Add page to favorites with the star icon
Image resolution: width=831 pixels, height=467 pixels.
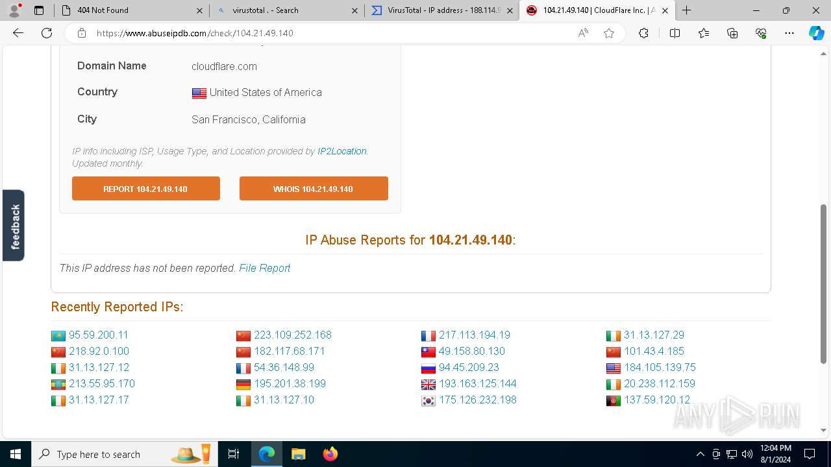[x=609, y=33]
